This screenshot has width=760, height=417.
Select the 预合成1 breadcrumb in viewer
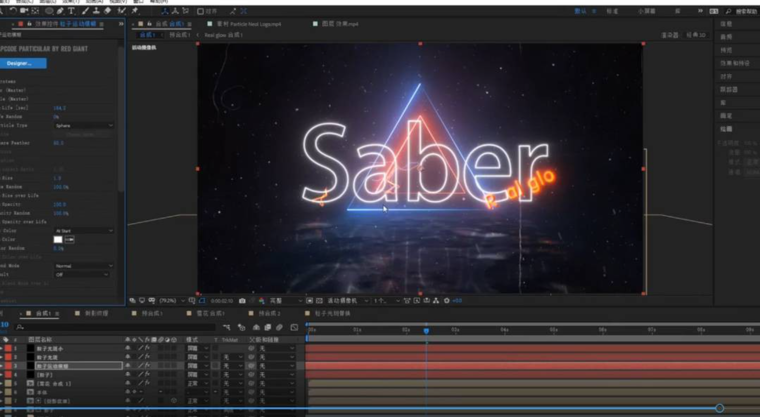pyautogui.click(x=179, y=35)
